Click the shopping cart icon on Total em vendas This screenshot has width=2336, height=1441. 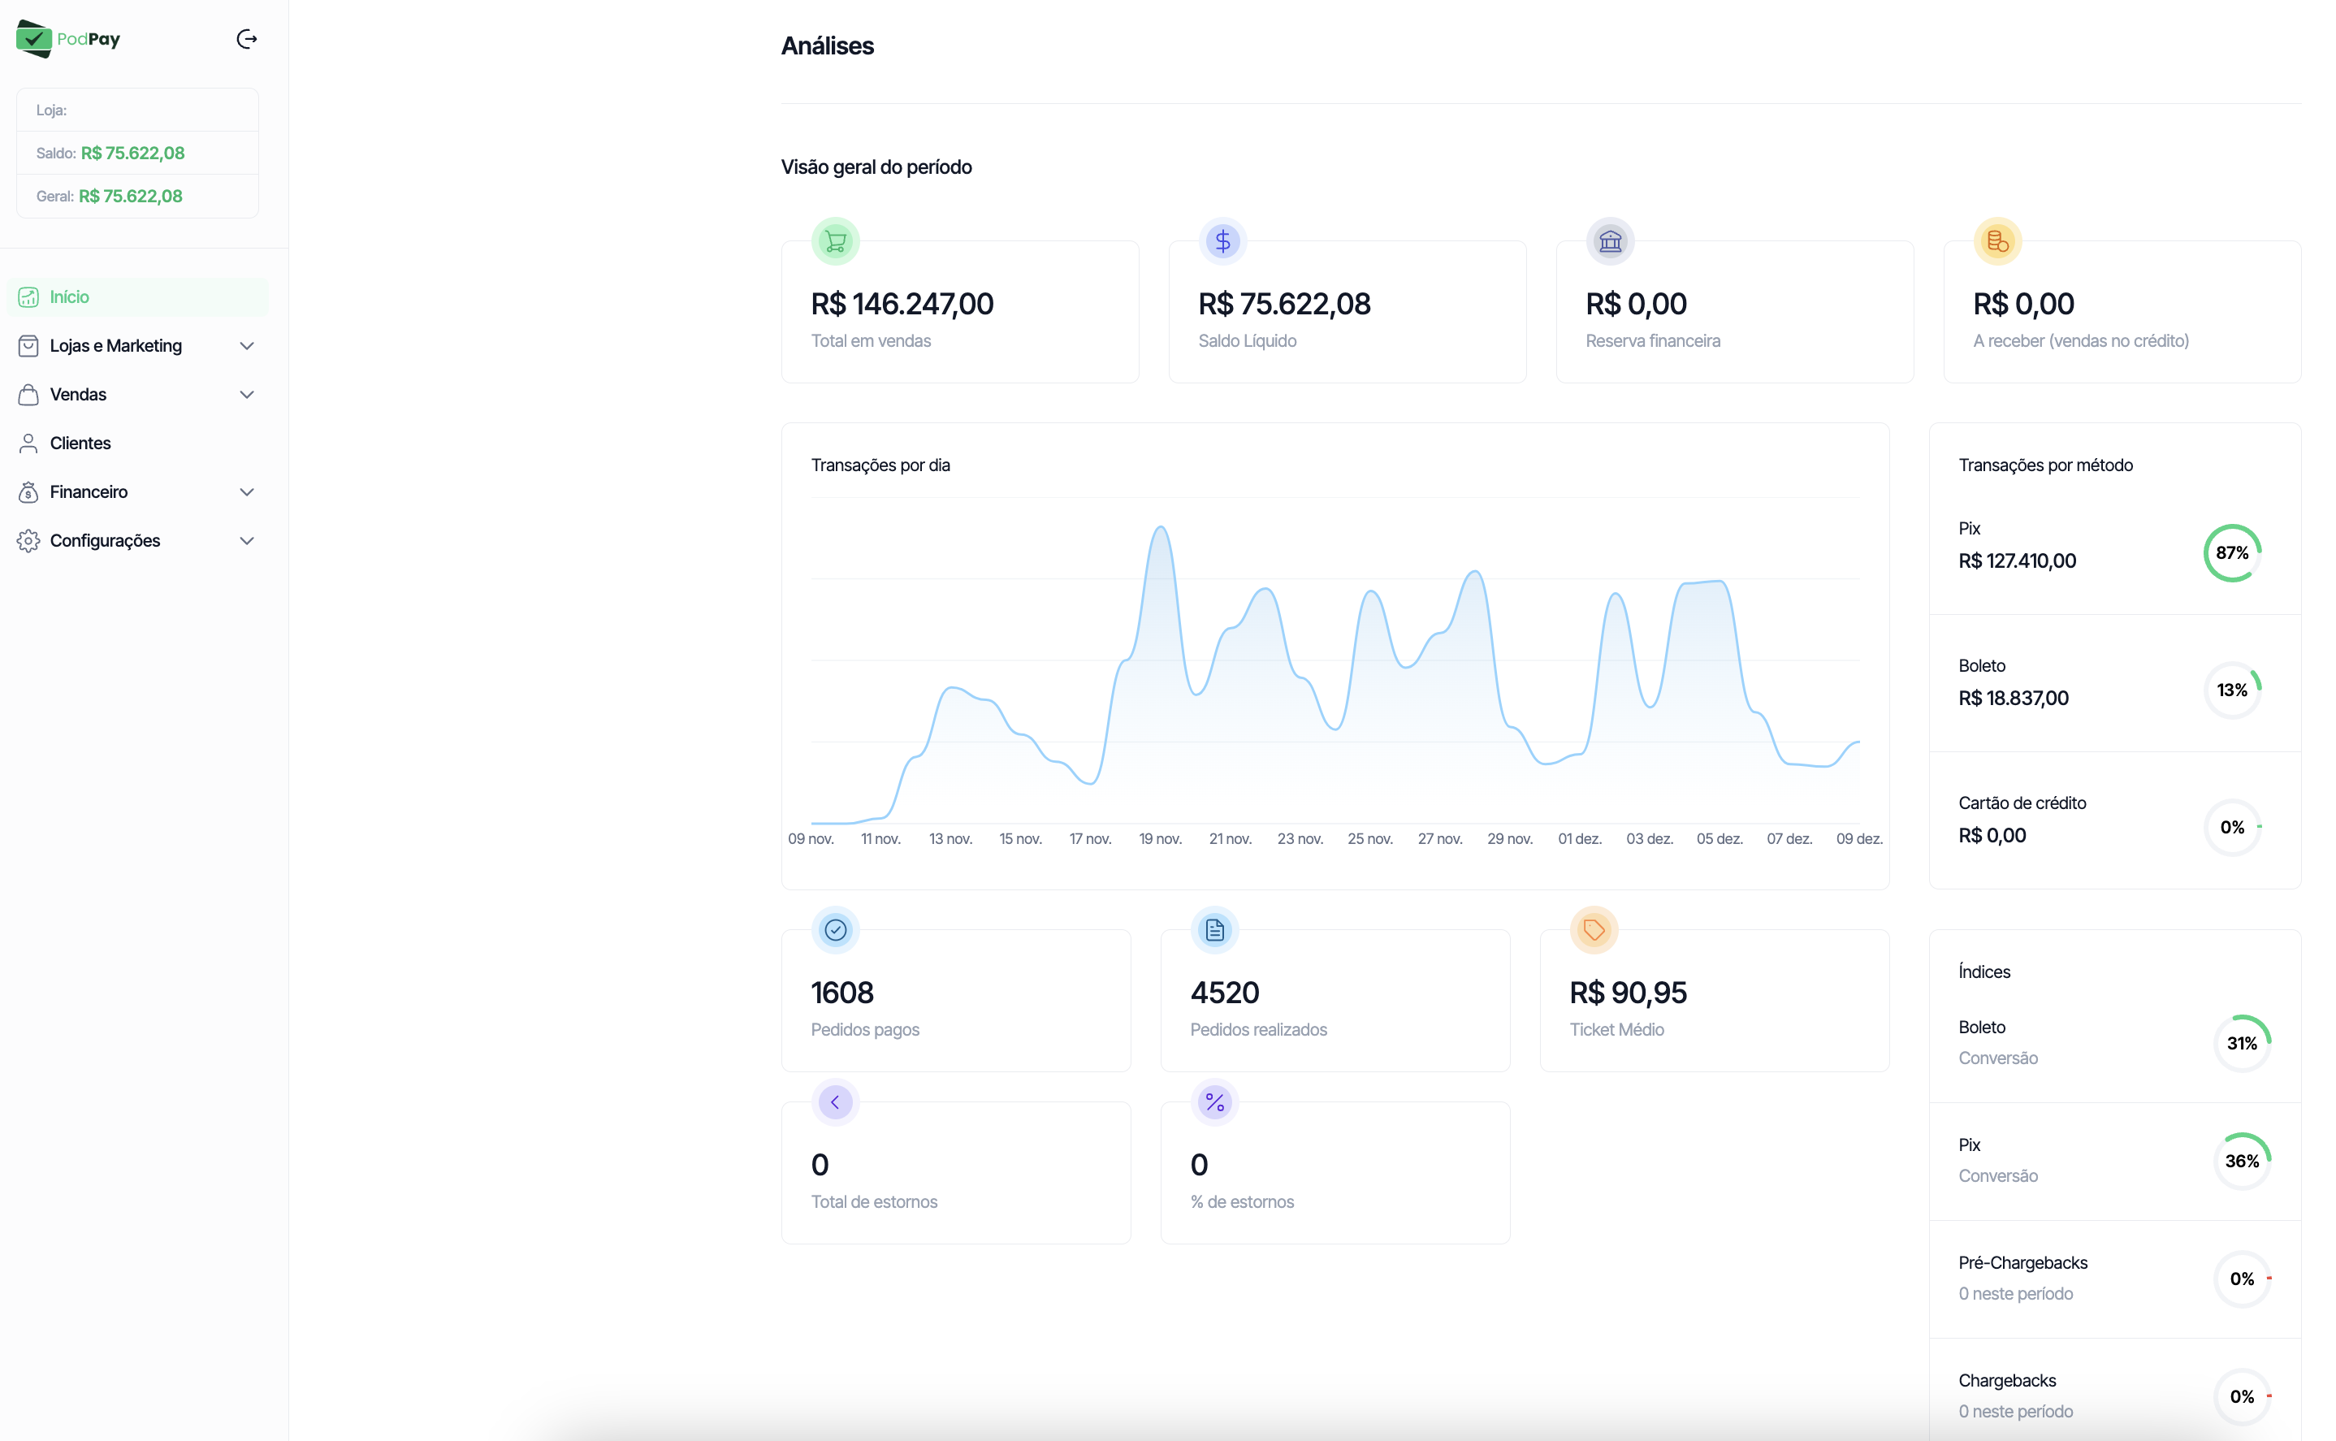836,241
